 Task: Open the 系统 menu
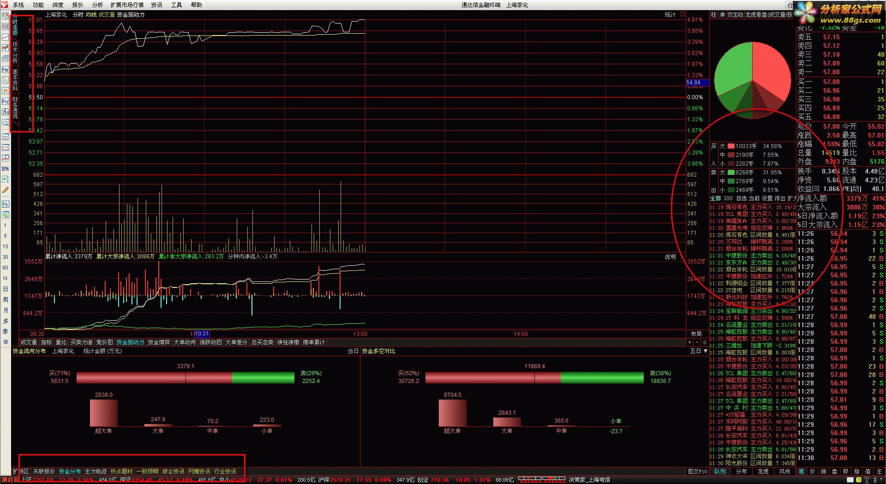pyautogui.click(x=18, y=5)
